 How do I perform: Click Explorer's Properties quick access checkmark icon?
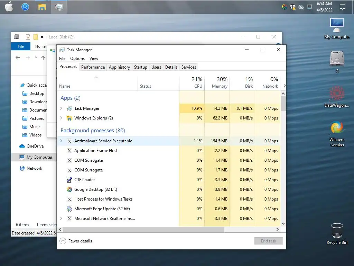pyautogui.click(x=28, y=37)
